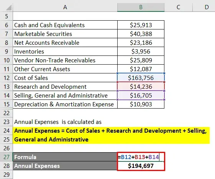Select column C header
This screenshot has width=215, height=179.
178,7
